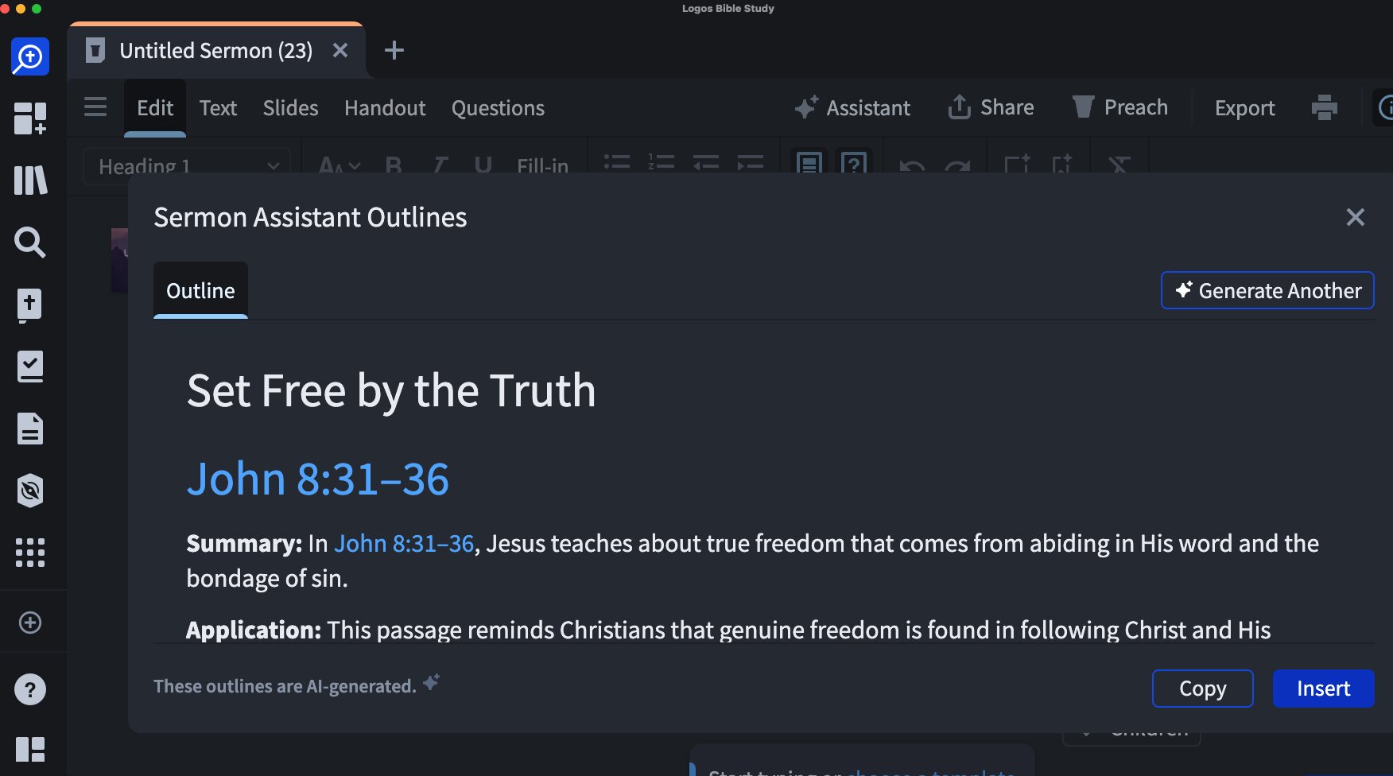Decrease the indent level
Viewport: 1393px width, 776px height.
coord(706,163)
